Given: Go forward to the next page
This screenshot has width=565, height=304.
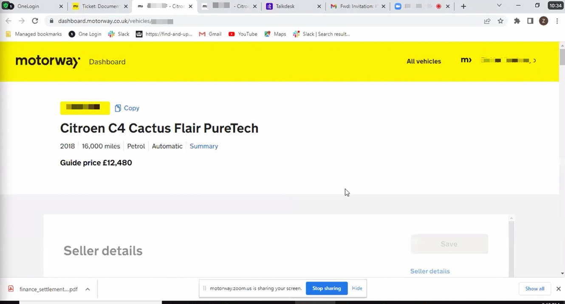Looking at the screenshot, I should (22, 21).
